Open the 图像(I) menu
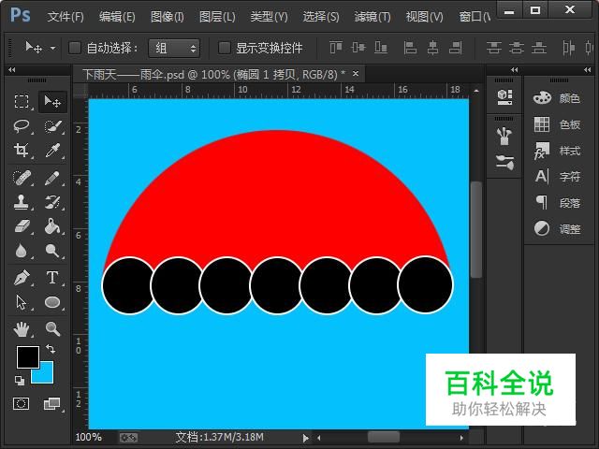The width and height of the screenshot is (599, 449). pos(168,17)
